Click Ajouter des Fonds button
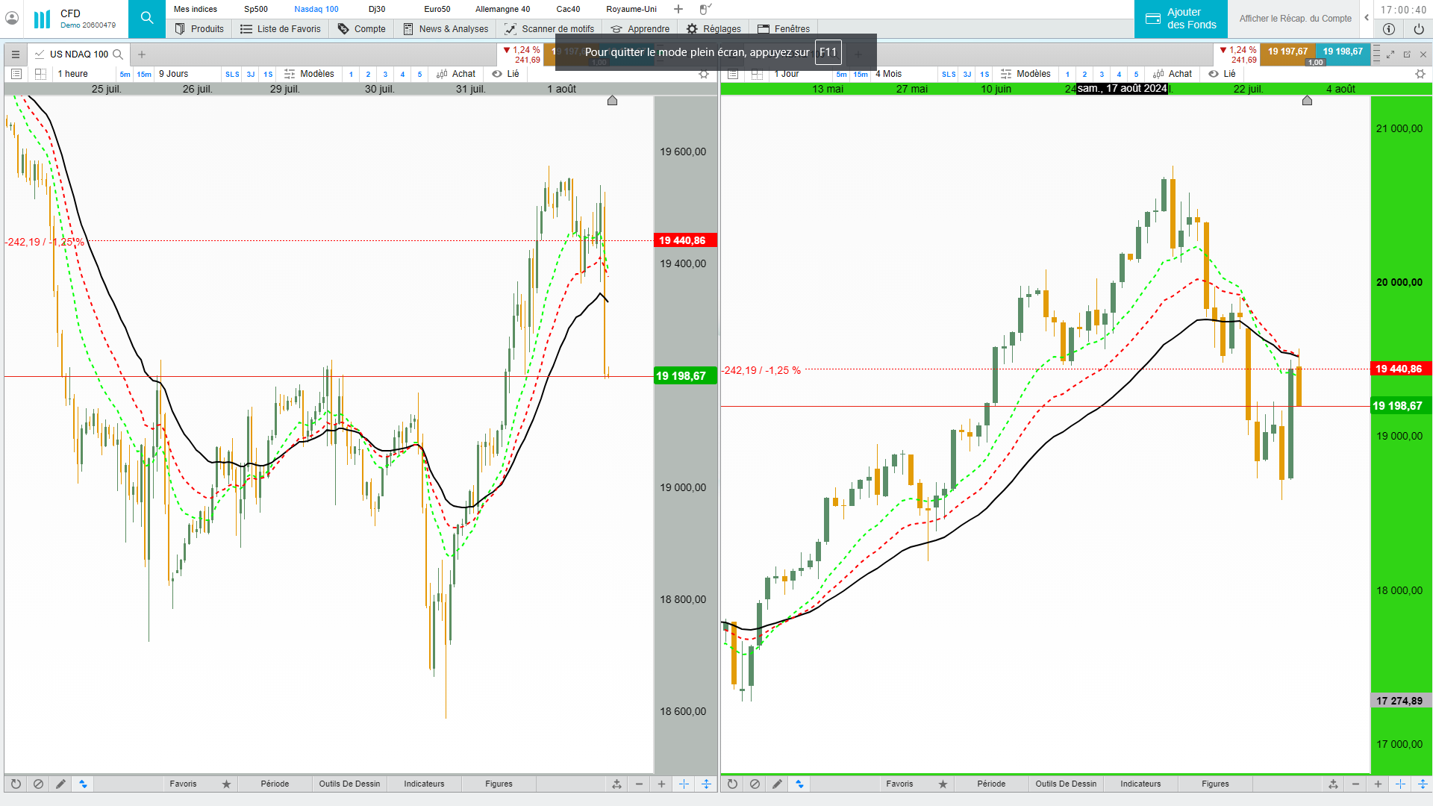Screen dimensions: 1433x806 point(1181,19)
